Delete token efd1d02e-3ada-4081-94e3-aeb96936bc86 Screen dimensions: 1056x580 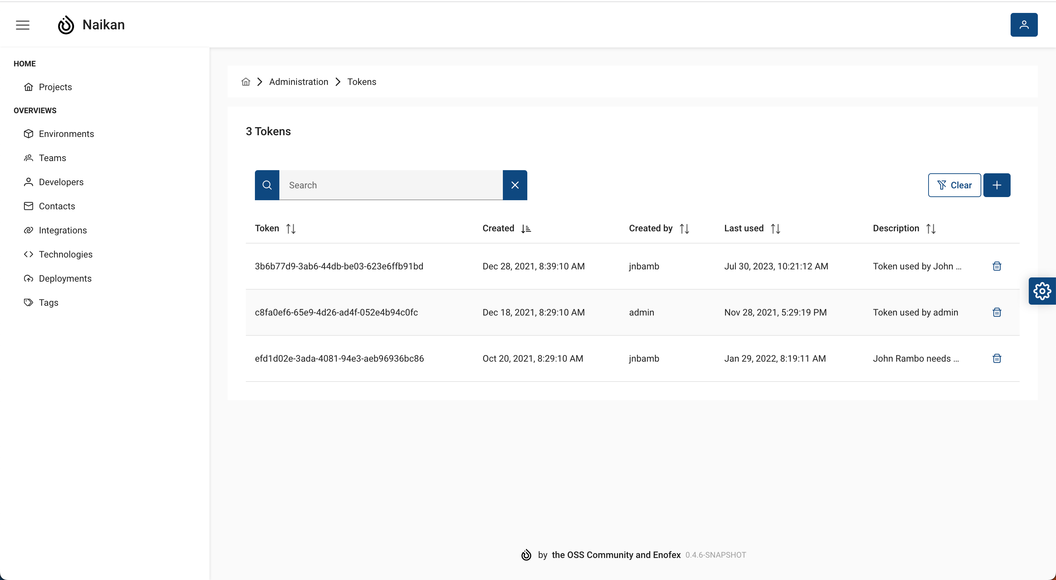[997, 358]
